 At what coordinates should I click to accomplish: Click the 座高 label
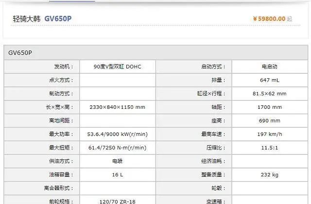(218, 120)
